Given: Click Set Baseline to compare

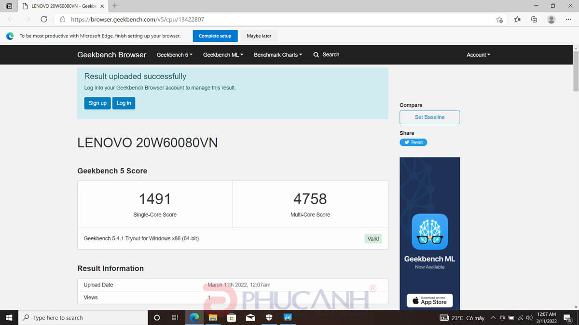Looking at the screenshot, I should 429,117.
